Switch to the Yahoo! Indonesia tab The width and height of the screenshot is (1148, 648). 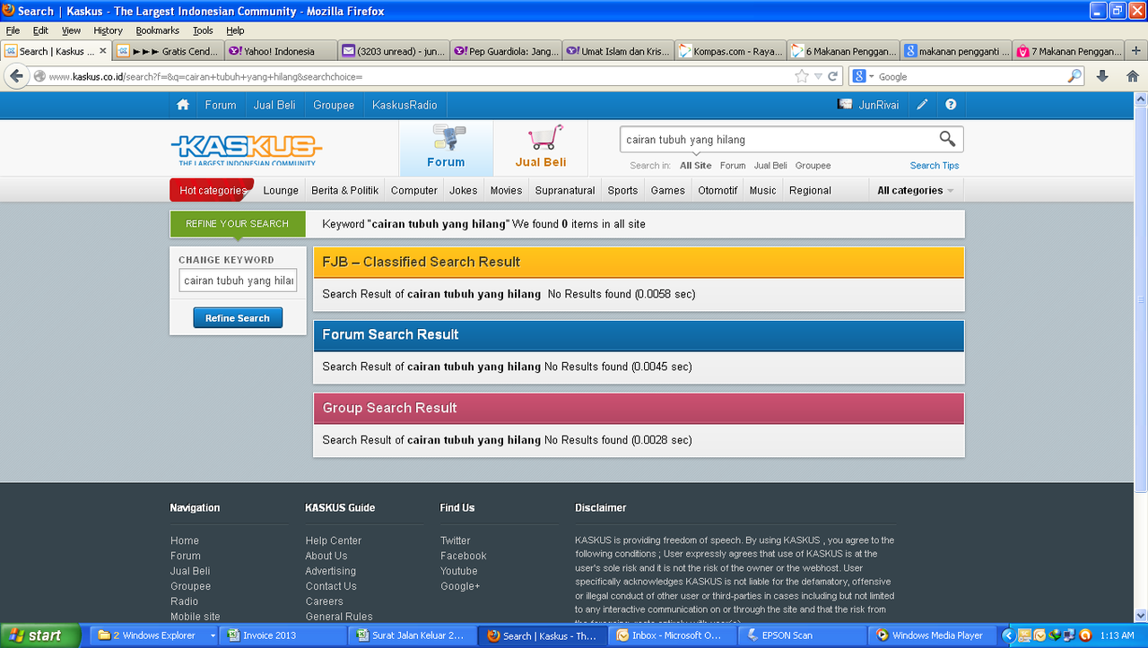click(280, 51)
